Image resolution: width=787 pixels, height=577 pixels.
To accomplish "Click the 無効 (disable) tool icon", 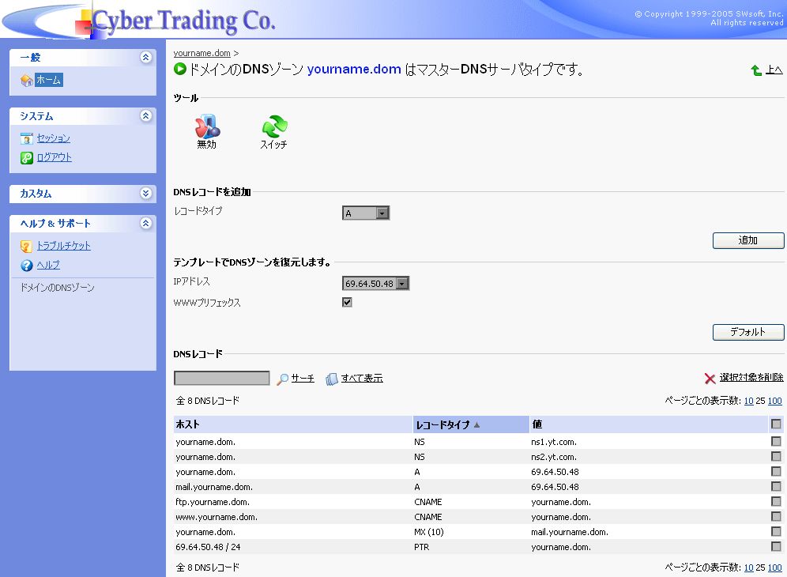I will 206,126.
